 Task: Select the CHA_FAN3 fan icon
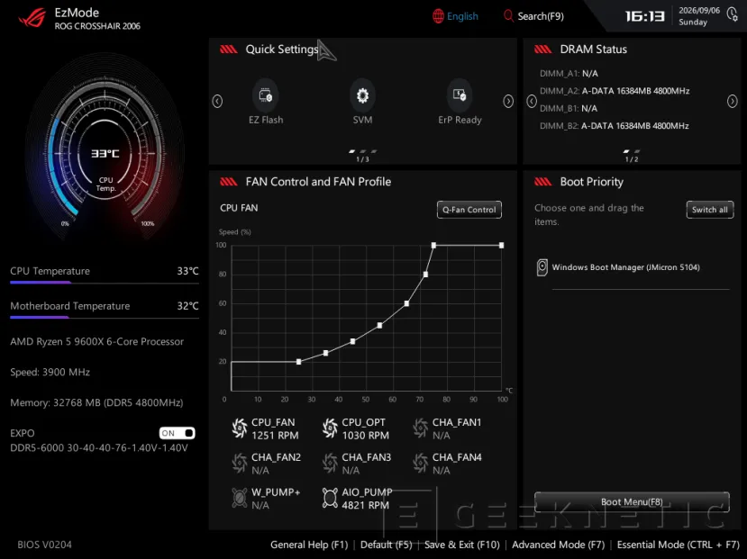pos(330,463)
